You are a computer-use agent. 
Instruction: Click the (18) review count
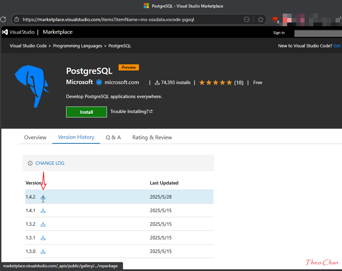(239, 83)
